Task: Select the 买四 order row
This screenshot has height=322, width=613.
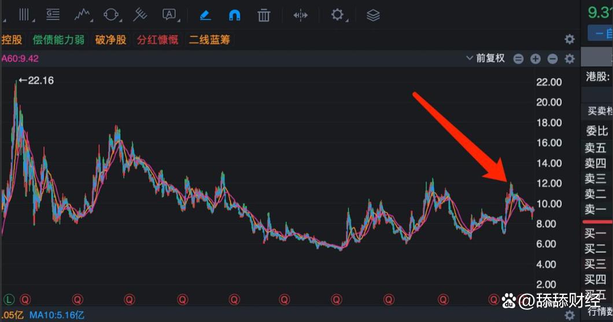Action: pos(596,279)
